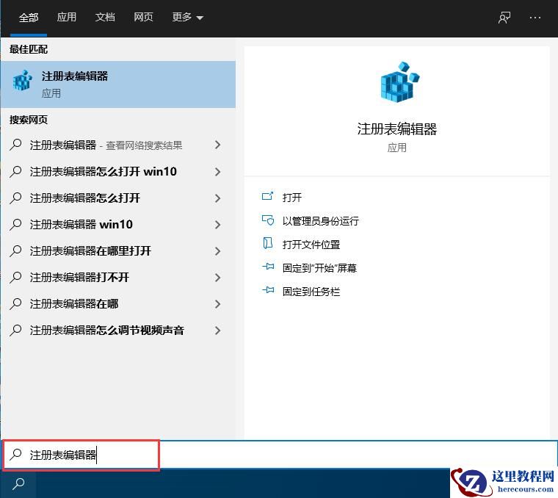
Task: Click the pin icon beside 固定到"开始"屏幕
Action: coord(268,267)
